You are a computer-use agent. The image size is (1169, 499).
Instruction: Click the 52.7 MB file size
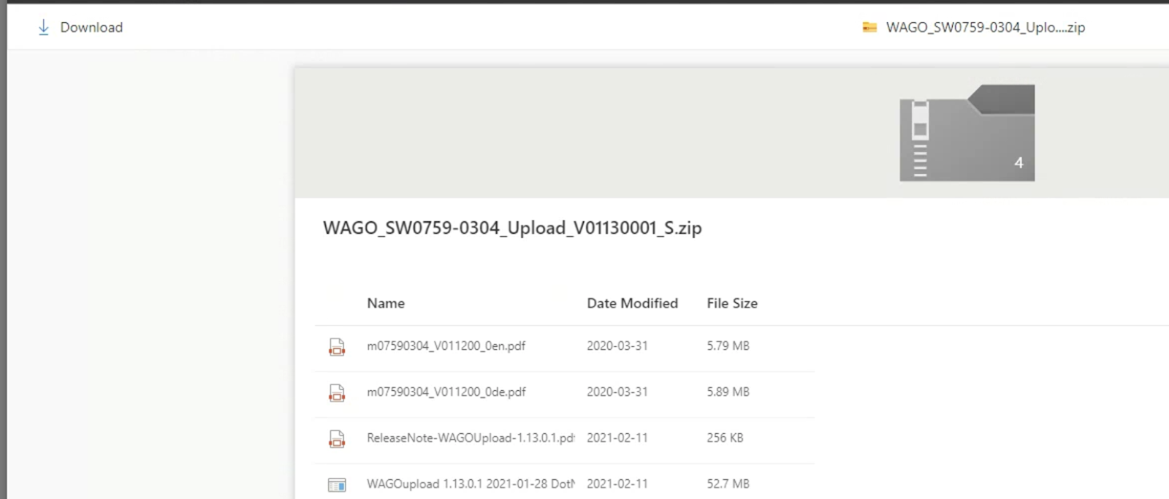pos(728,484)
